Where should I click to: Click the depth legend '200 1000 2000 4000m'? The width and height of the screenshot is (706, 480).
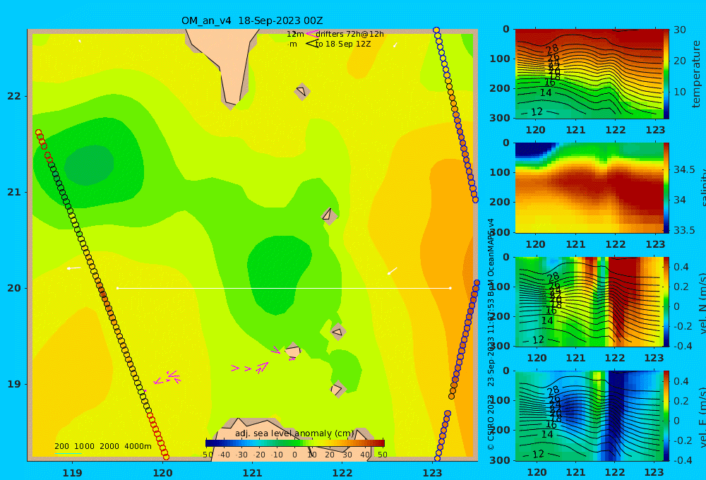tap(102, 446)
